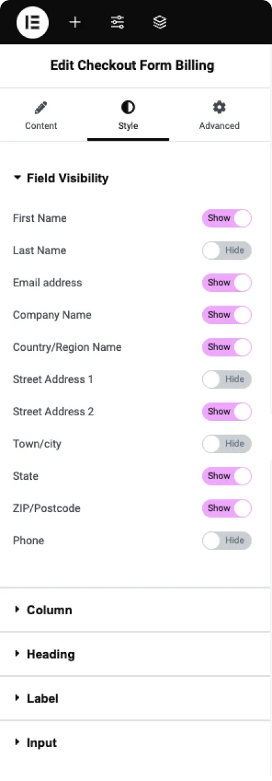Click the gear Advanced icon

pyautogui.click(x=219, y=108)
